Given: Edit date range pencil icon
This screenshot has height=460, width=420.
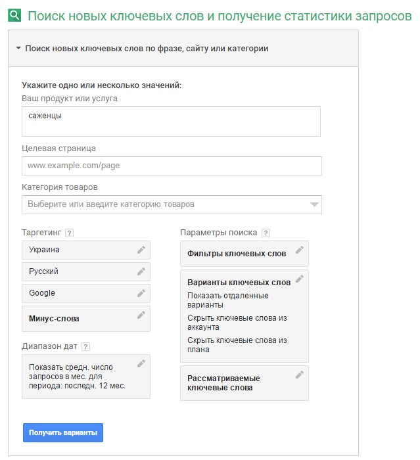Looking at the screenshot, I should click(141, 363).
